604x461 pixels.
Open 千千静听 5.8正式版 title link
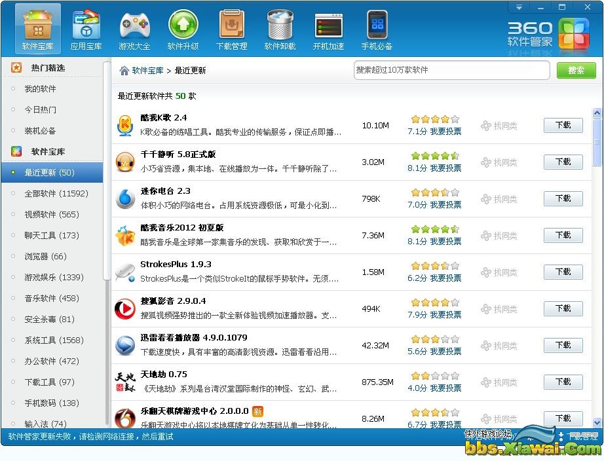(178, 155)
